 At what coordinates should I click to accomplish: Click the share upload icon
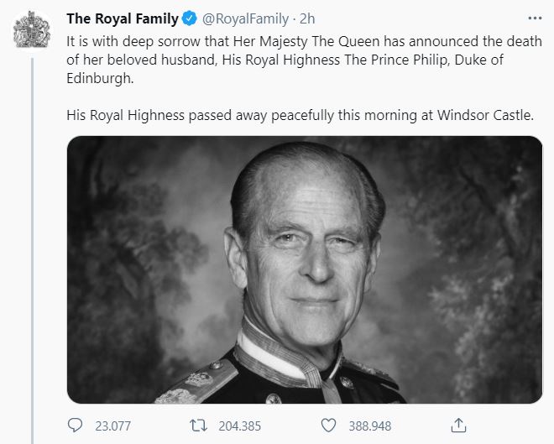pyautogui.click(x=458, y=424)
